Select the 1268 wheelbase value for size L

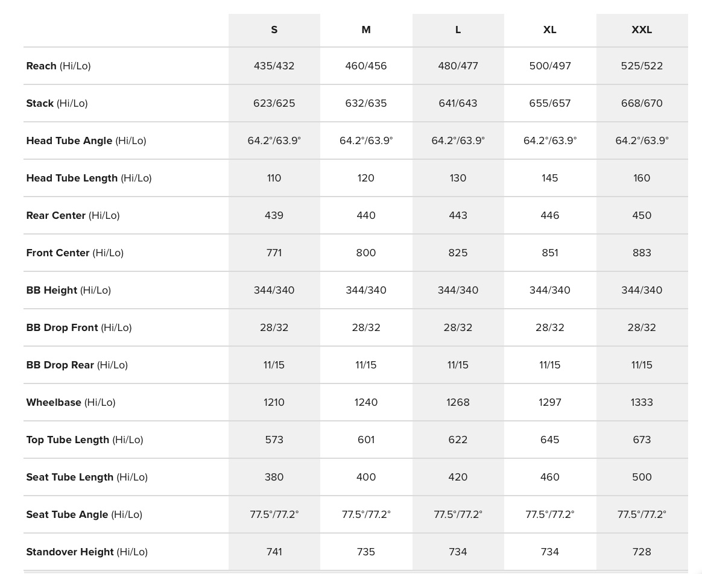tap(458, 402)
